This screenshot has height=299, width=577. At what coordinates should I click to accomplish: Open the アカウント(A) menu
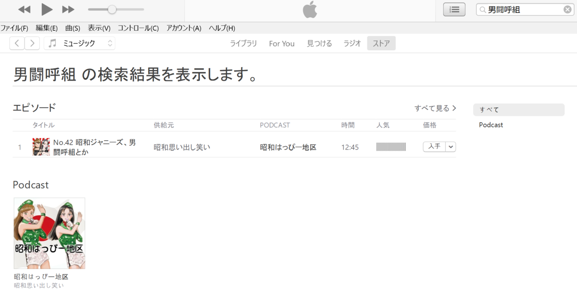click(184, 28)
